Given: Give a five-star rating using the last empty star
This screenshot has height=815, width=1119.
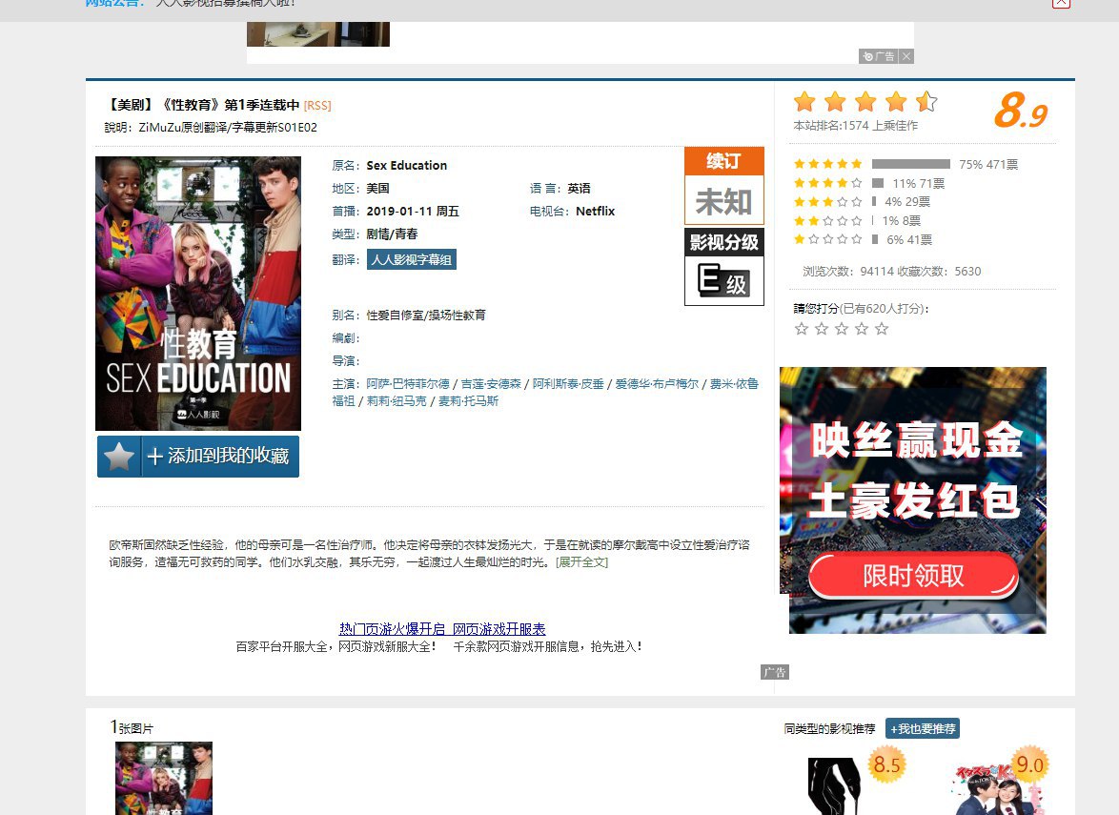Looking at the screenshot, I should pyautogui.click(x=882, y=329).
